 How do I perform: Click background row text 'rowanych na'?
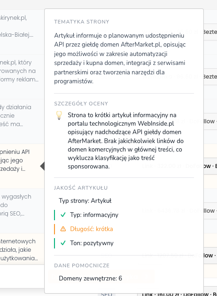[18, 71]
